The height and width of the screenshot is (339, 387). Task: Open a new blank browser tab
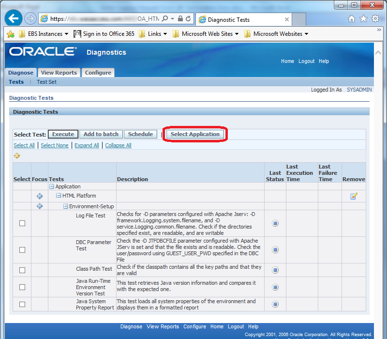coord(299,19)
